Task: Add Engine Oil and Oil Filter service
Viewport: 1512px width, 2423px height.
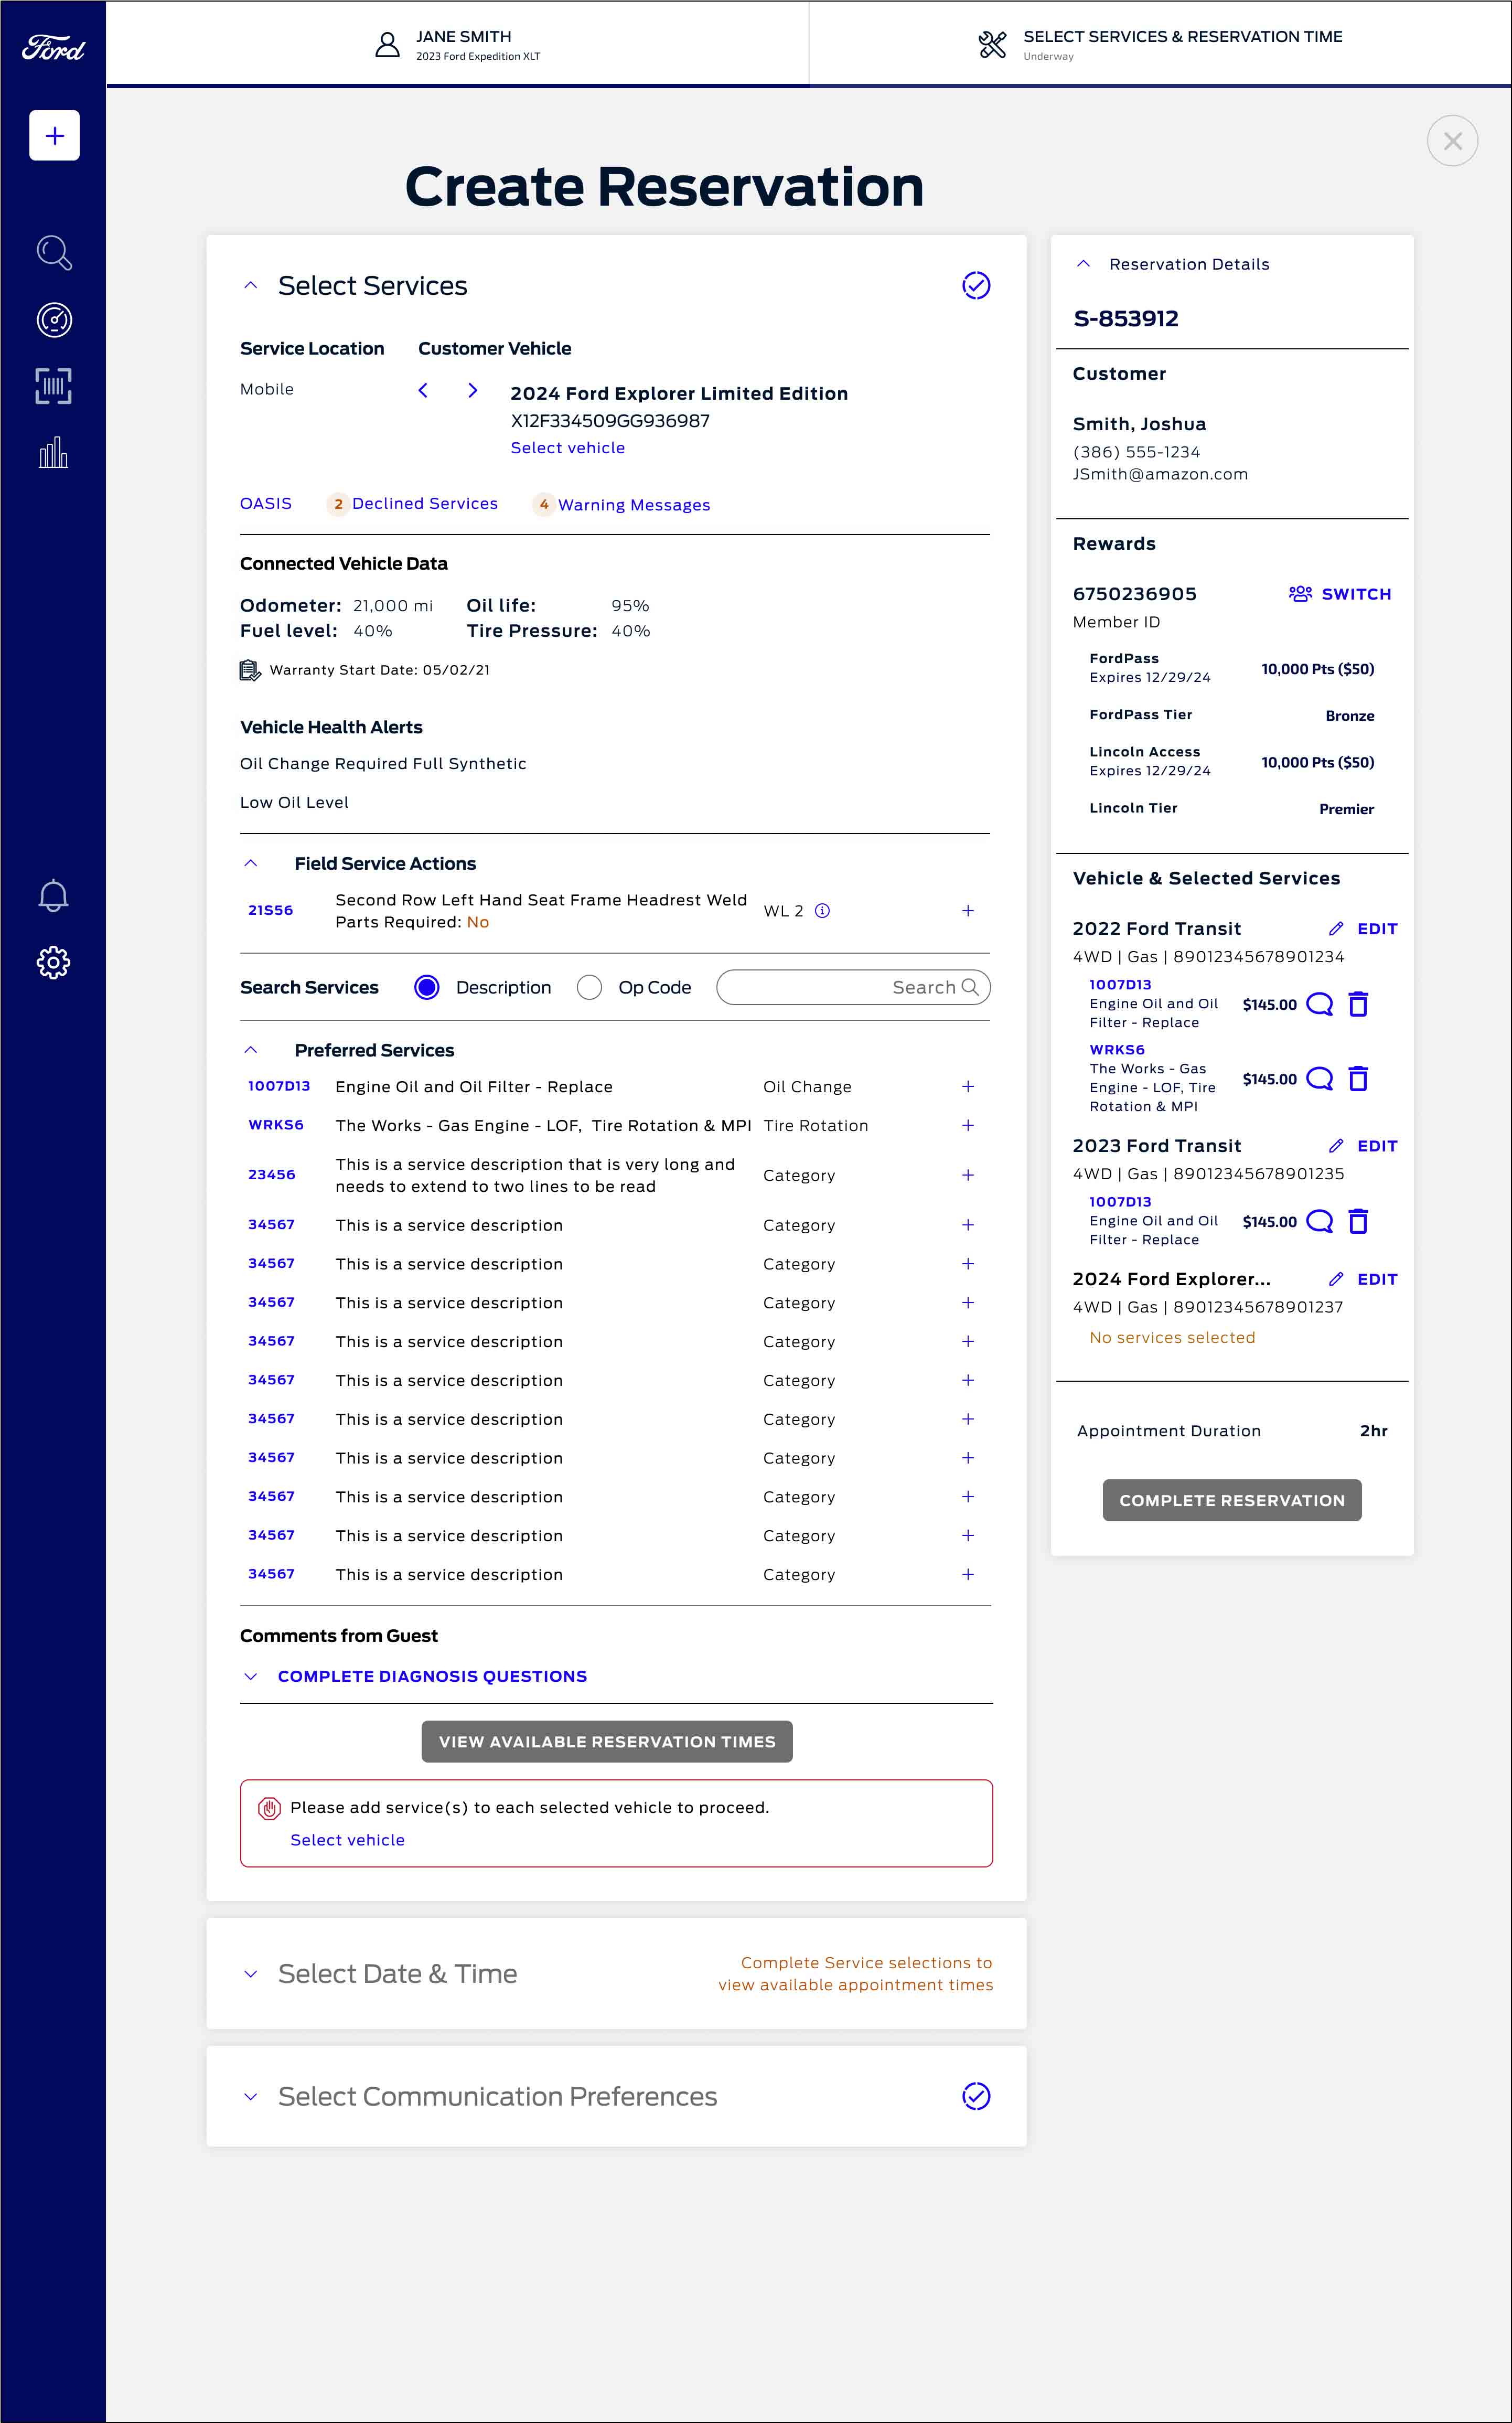Action: [x=967, y=1087]
